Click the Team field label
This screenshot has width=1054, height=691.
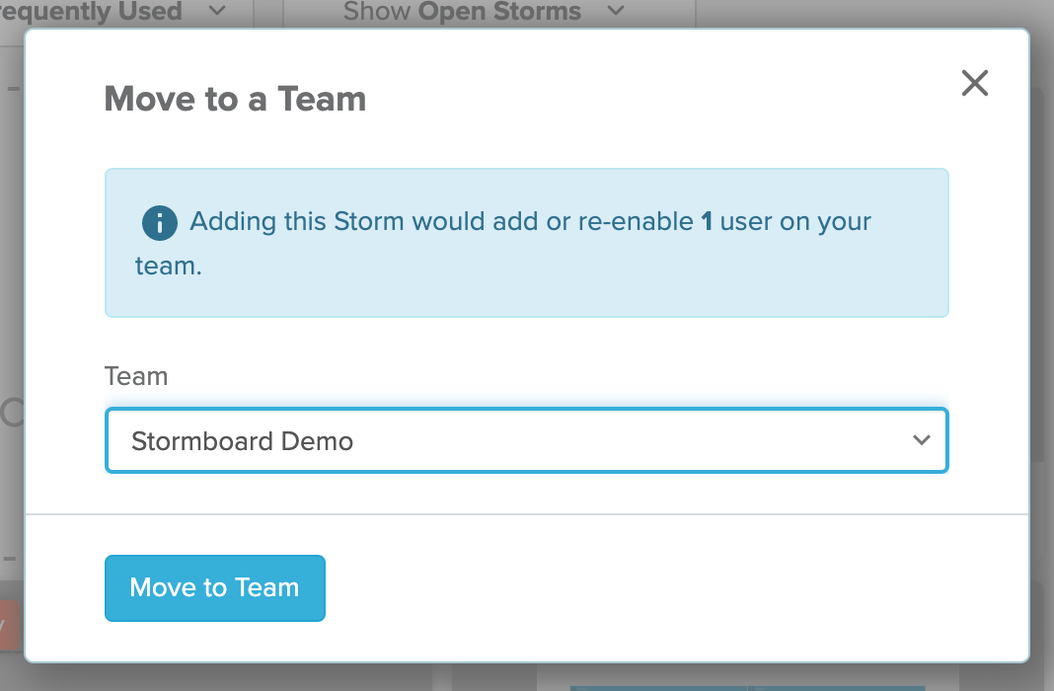click(136, 376)
